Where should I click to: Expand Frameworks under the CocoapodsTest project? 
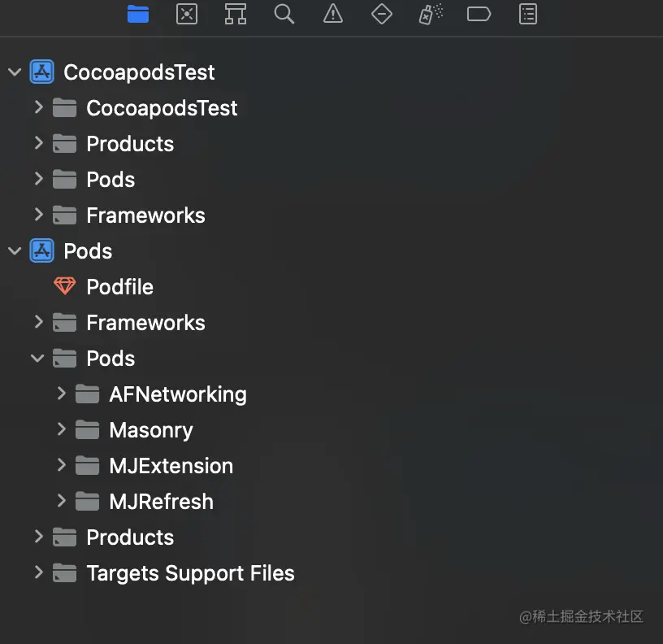pyautogui.click(x=38, y=215)
